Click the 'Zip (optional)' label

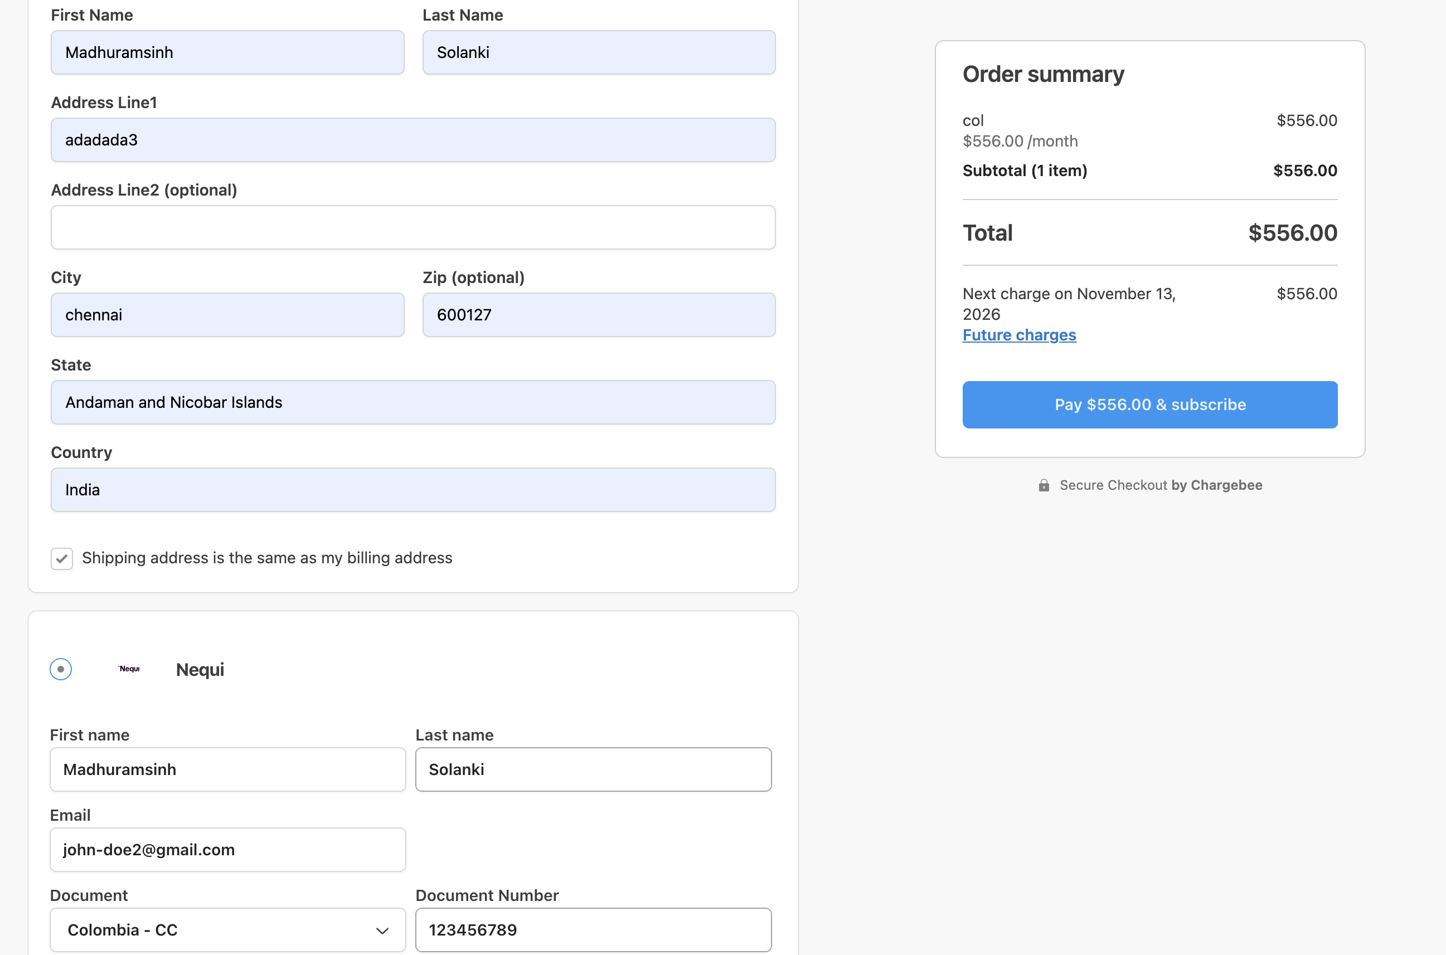[x=473, y=277]
